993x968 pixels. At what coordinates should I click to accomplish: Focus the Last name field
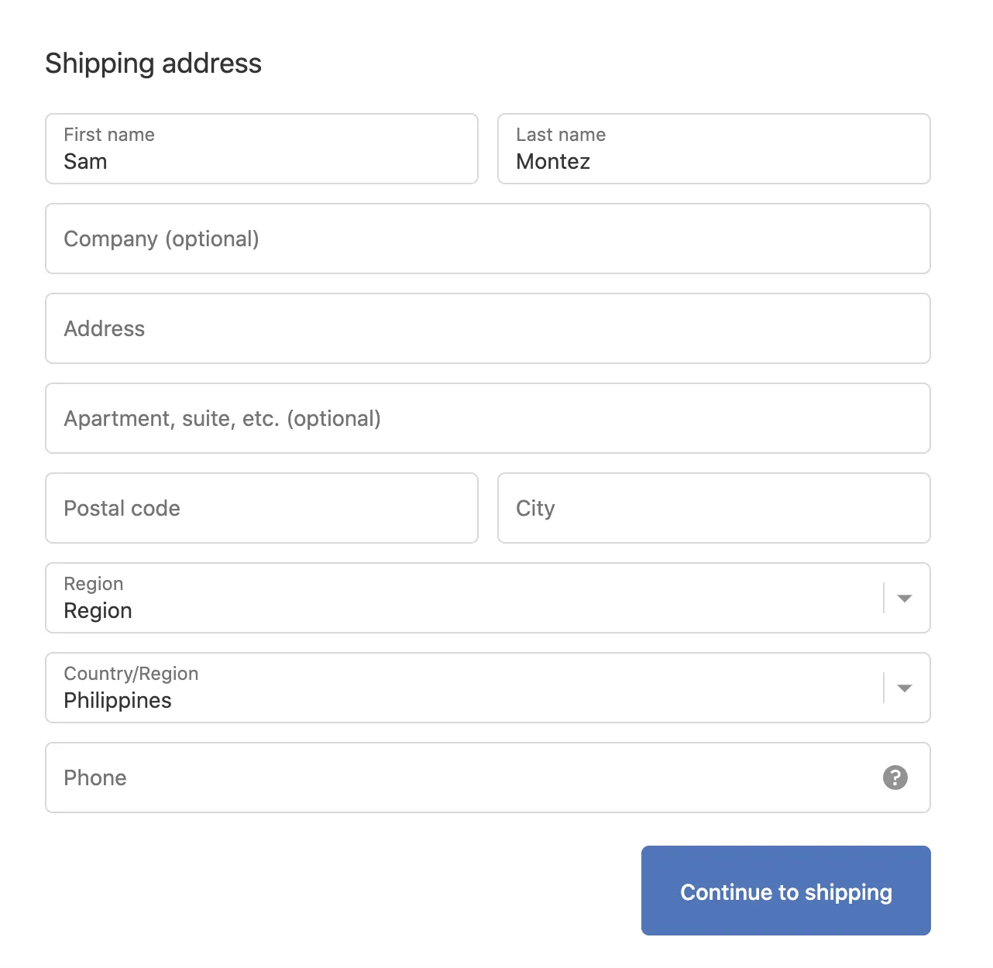tap(714, 149)
